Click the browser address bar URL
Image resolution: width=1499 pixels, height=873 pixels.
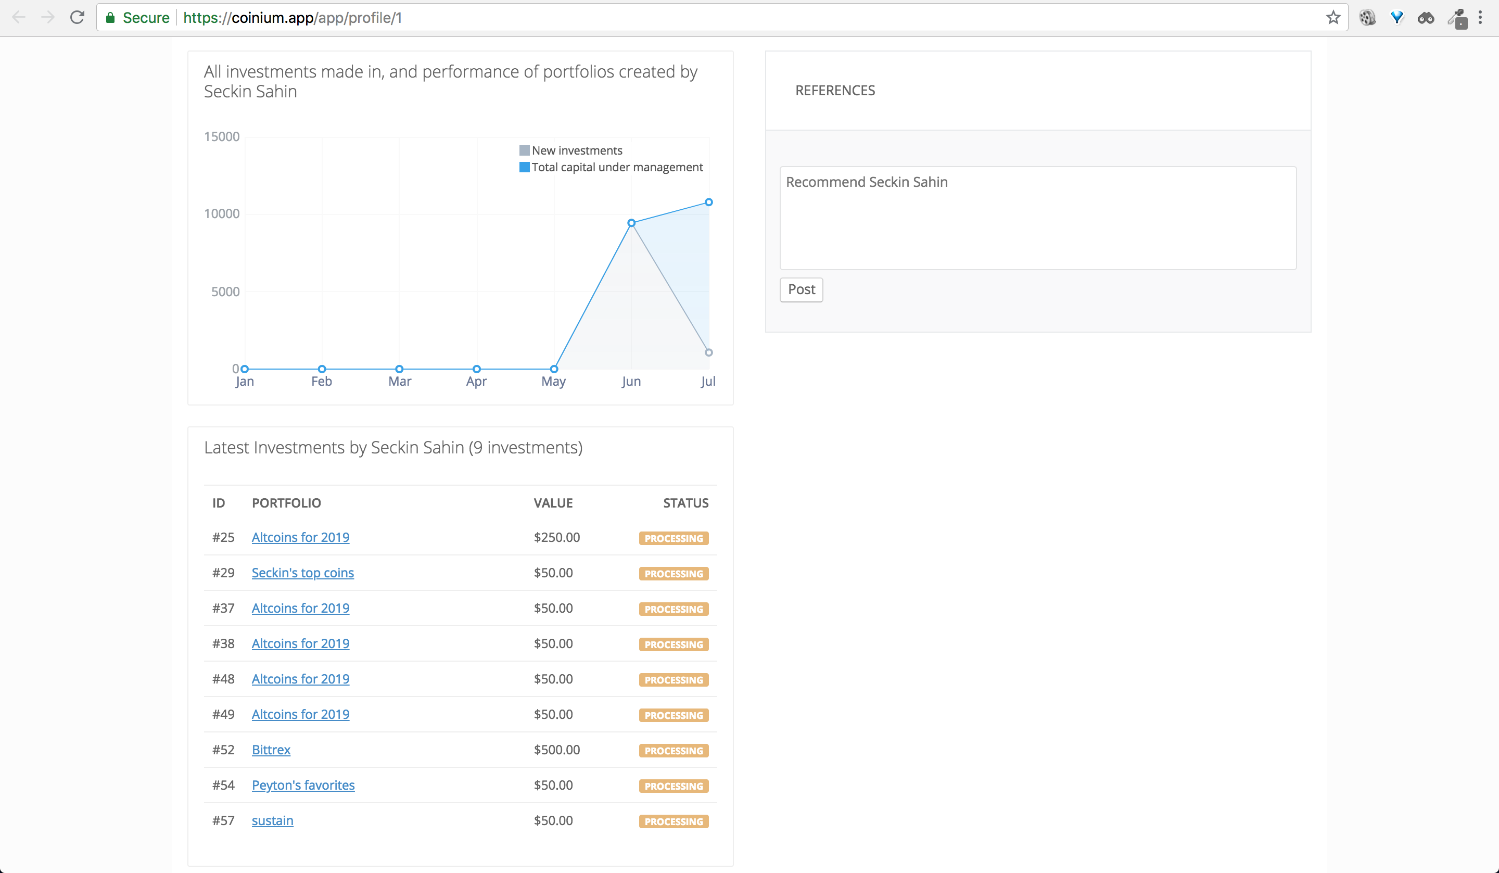pos(291,18)
